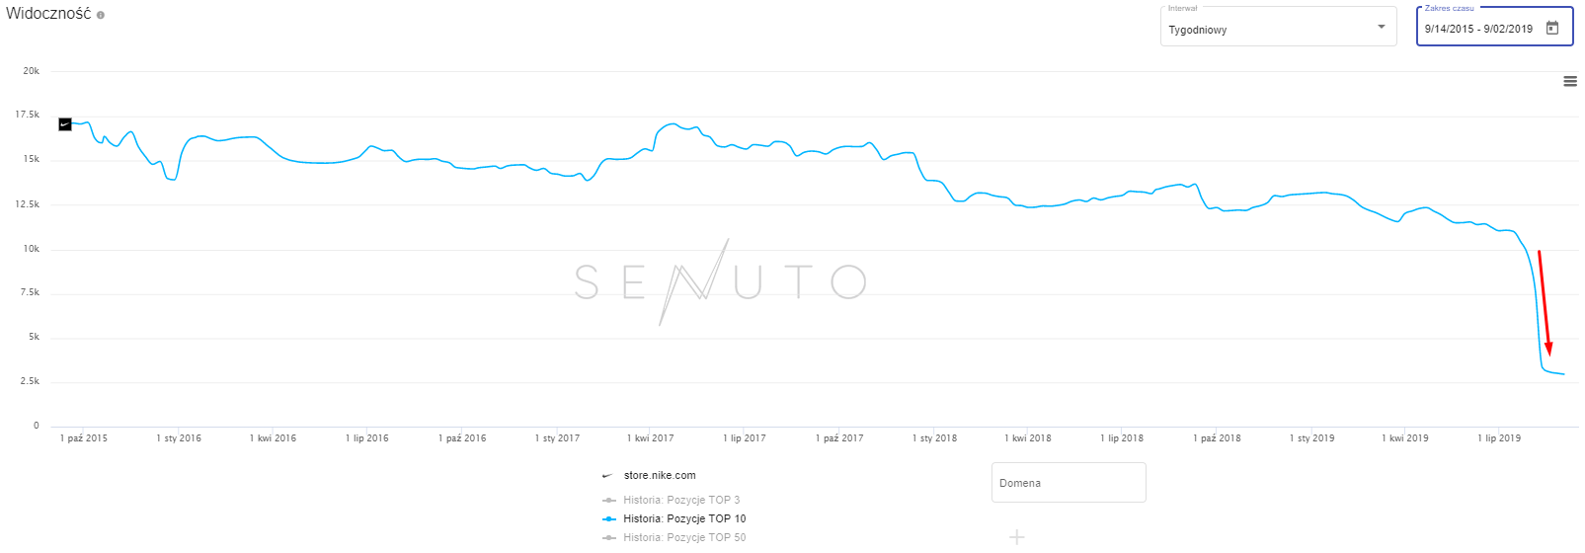The width and height of the screenshot is (1585, 553).
Task: Enable the Historia: Pozycje TOP 50 series
Action: 684,537
